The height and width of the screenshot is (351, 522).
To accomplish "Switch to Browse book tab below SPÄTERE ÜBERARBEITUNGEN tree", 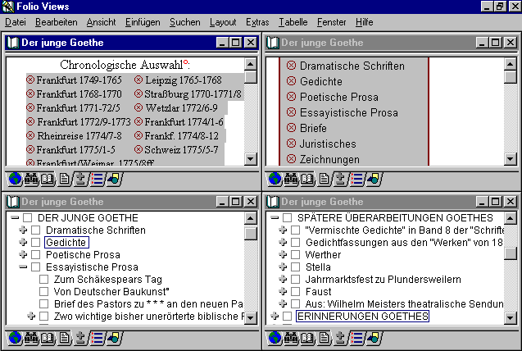I will click(x=307, y=338).
